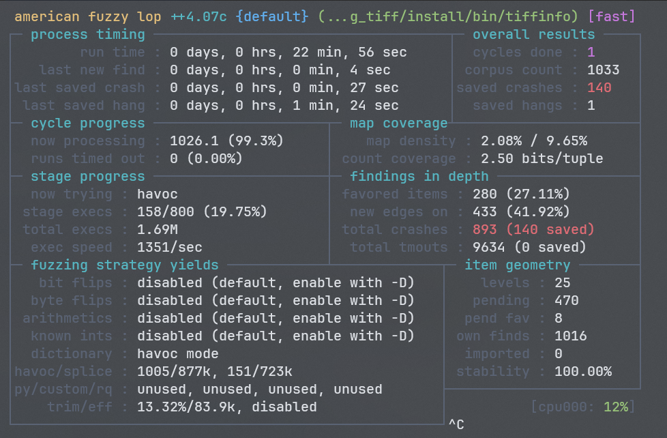This screenshot has height=438, width=667.
Task: Click the exec speed value 1351/sec
Action: tap(169, 247)
